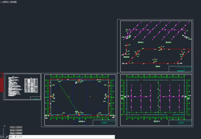
Task: Click into the command input field
Action: pyautogui.click(x=63, y=137)
